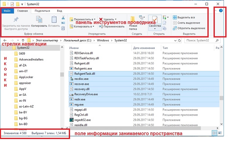Open Свойства (Properties) via the checkmark icon
The width and height of the screenshot is (228, 141).
[x=155, y=20]
